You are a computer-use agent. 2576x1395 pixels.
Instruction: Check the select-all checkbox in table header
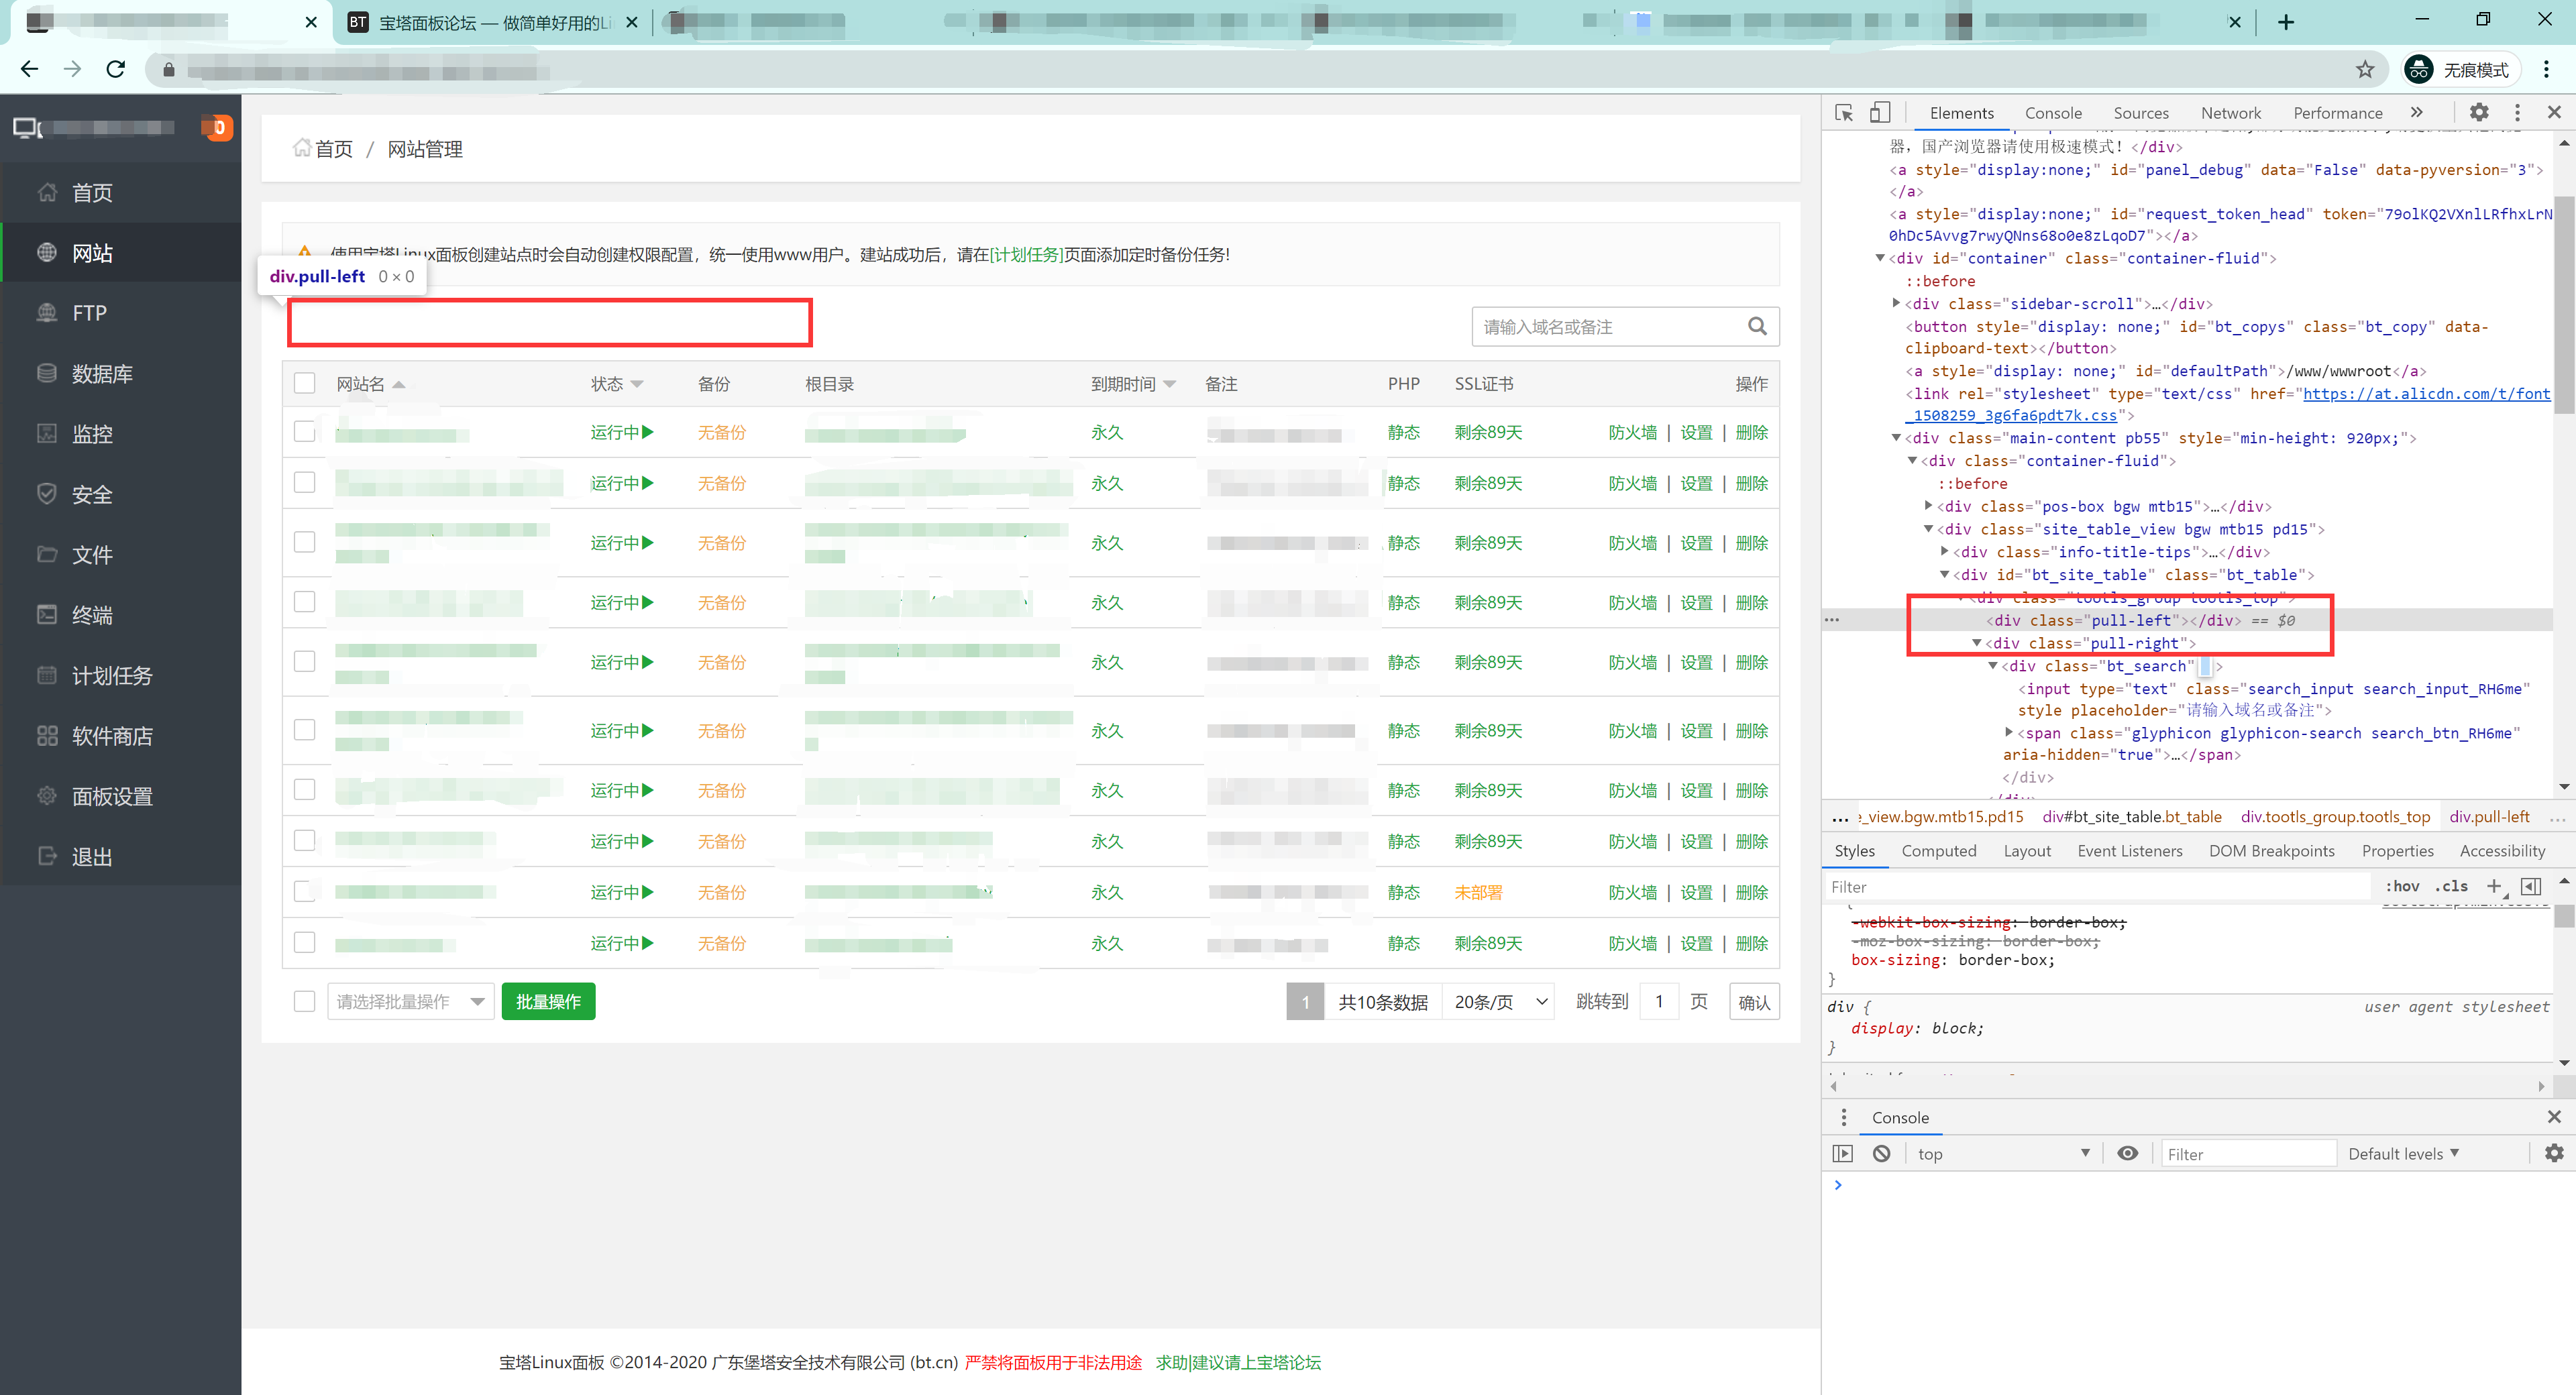304,383
